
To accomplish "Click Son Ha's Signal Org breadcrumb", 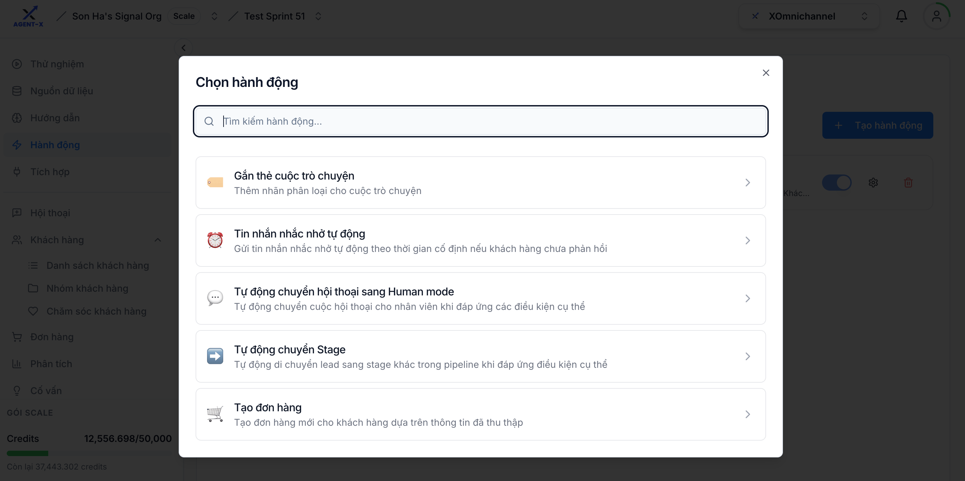I will pyautogui.click(x=117, y=16).
